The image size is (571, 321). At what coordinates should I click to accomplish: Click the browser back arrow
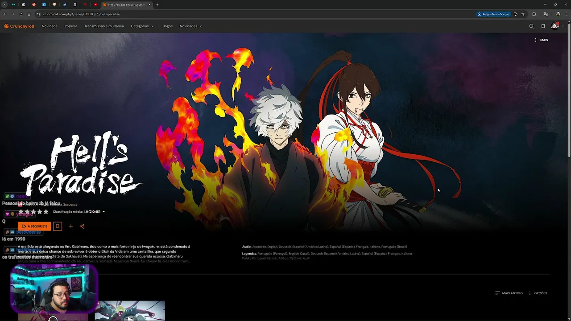[5, 14]
